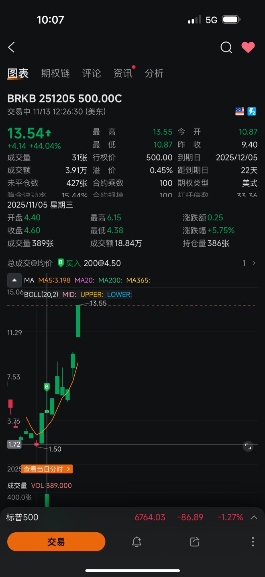This screenshot has height=577, width=265.
Task: Tap the blue lightning quote icon
Action: (252, 111)
